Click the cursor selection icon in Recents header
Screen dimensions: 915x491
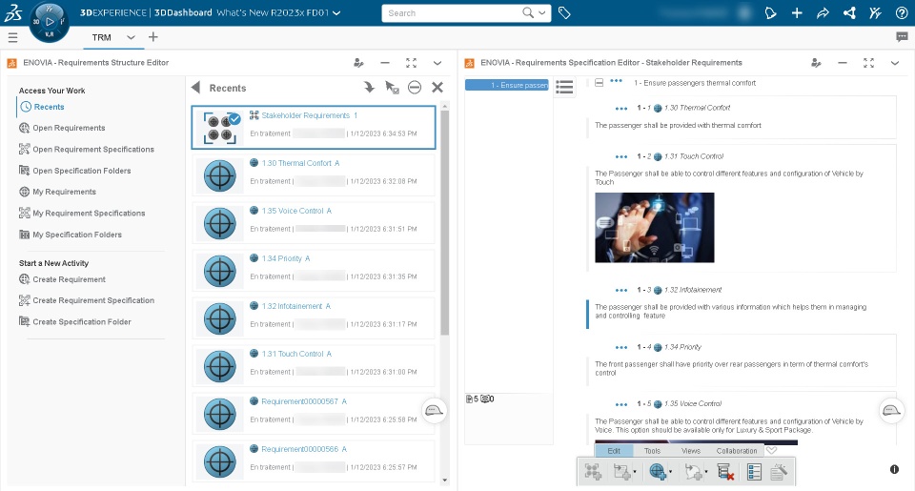coord(392,88)
